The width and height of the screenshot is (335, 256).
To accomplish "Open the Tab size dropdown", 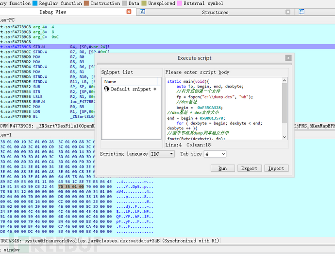I will coord(215,154).
